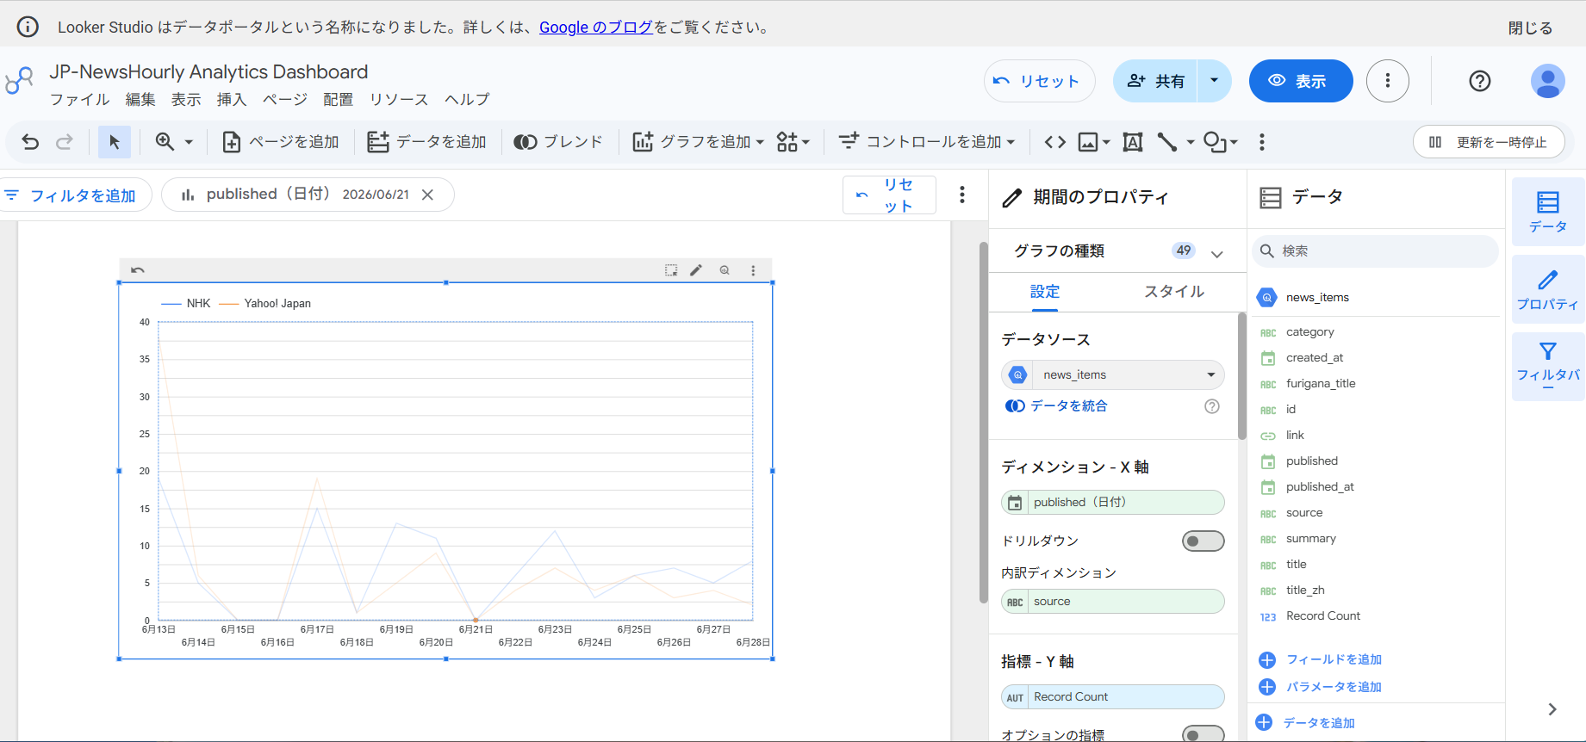The width and height of the screenshot is (1586, 742).
Task: Open the リソース menu
Action: point(399,99)
